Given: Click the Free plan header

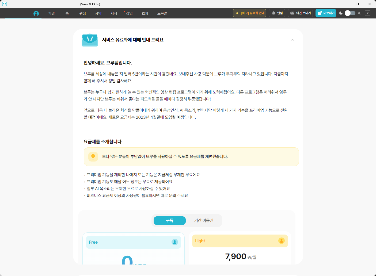Looking at the screenshot, I should pos(134,242).
